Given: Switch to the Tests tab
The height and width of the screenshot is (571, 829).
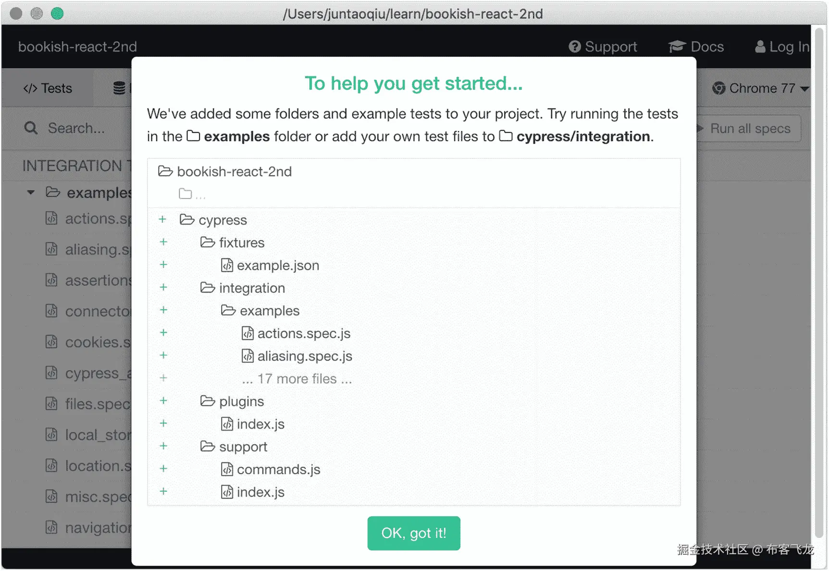Looking at the screenshot, I should point(48,88).
